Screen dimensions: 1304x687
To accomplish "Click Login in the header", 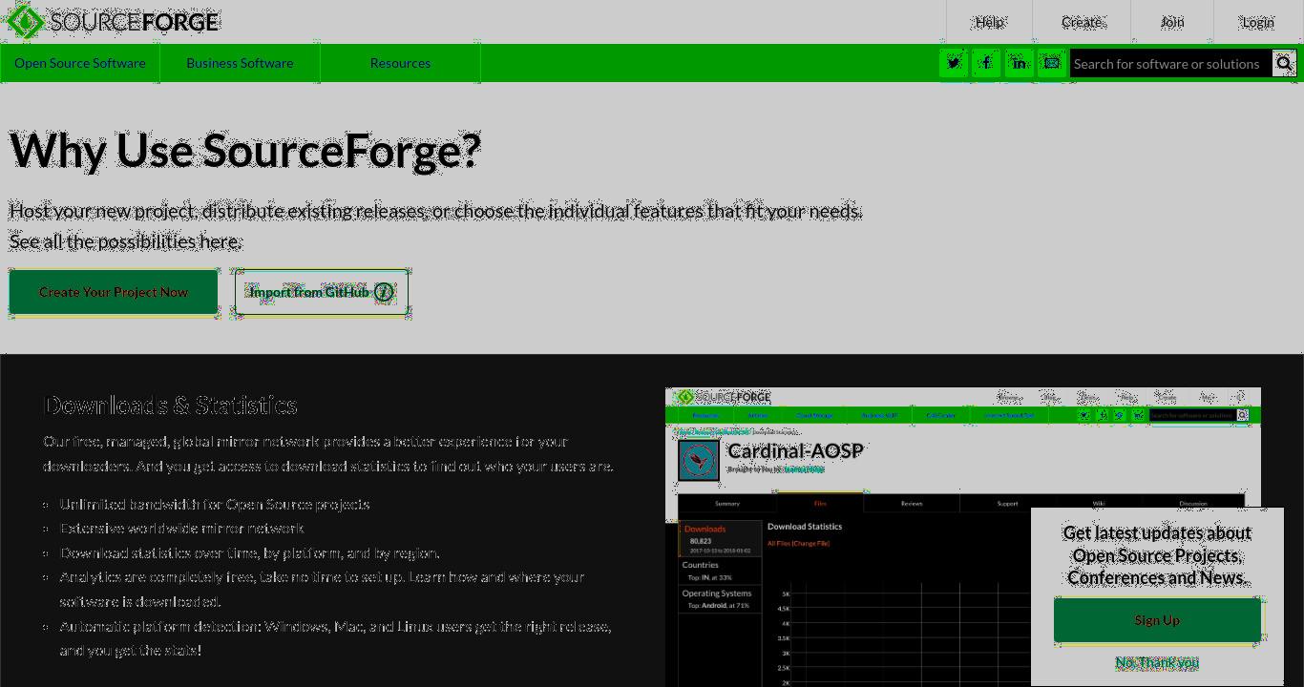I will click(x=1257, y=21).
